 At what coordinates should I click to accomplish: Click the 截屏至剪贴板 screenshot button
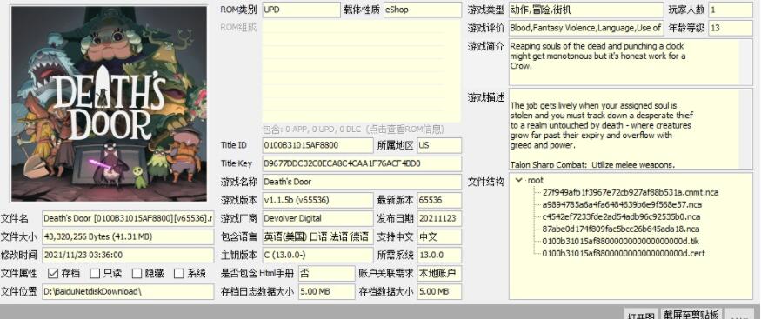(x=691, y=314)
